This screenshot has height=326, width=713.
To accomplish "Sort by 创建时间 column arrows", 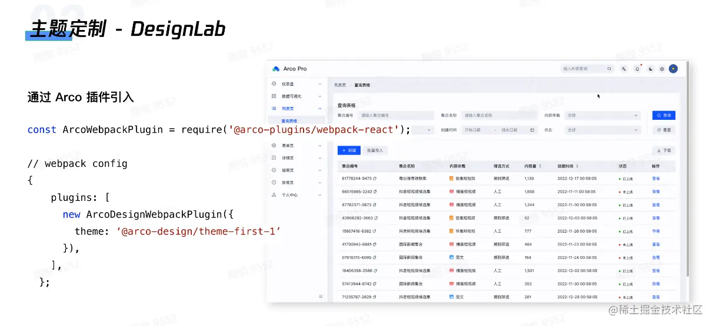I will 577,166.
